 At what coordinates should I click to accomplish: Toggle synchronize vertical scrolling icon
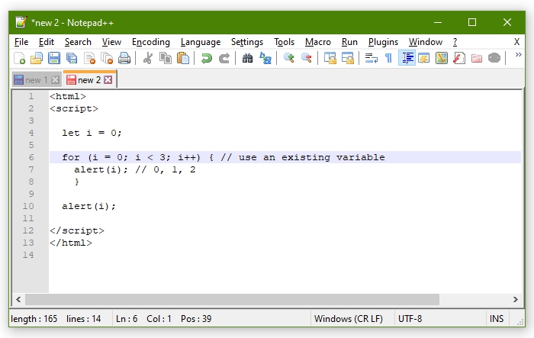point(330,58)
